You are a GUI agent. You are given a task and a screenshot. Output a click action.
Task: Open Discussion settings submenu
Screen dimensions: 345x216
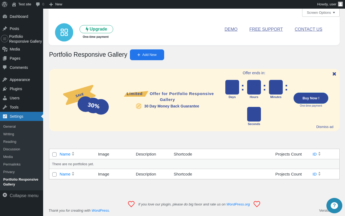coord(12,149)
